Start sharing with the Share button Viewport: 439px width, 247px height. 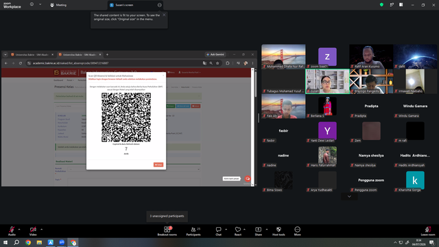pos(258,231)
